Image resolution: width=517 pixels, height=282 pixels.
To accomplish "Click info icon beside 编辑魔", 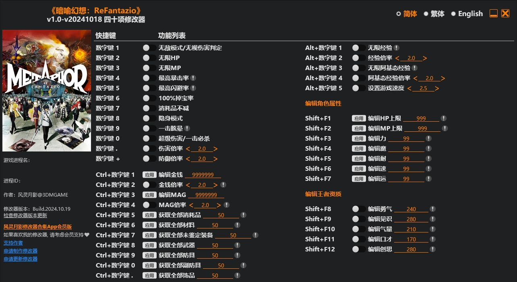I will pyautogui.click(x=428, y=149).
